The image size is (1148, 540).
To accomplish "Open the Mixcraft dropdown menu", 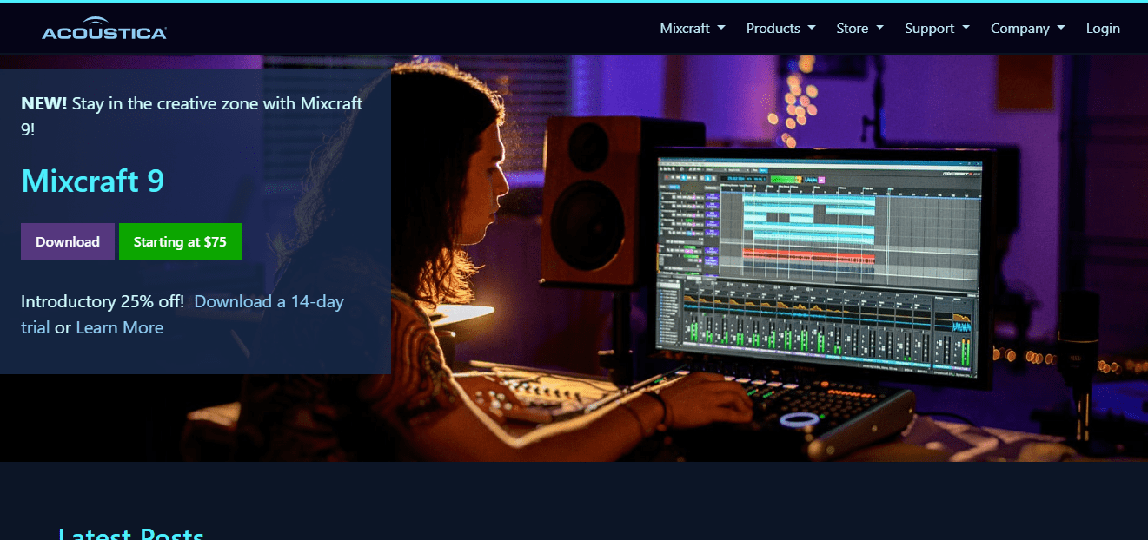I will 693,29.
